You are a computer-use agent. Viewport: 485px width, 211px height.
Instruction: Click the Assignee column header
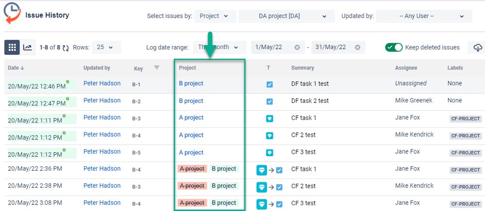tap(406, 67)
